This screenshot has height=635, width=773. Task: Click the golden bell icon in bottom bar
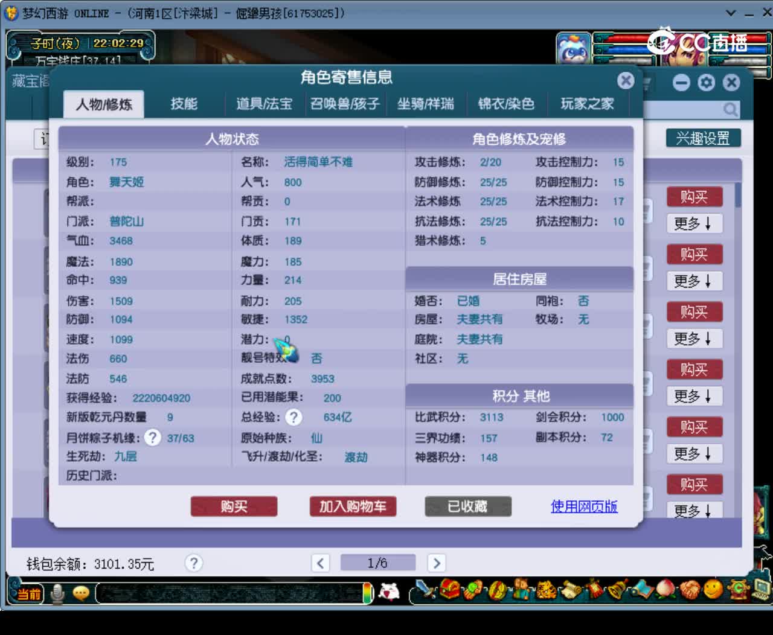617,590
